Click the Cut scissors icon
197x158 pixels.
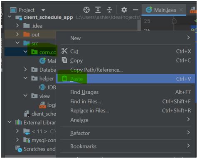click(64, 51)
